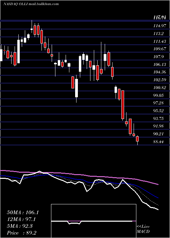Screen dimensions: 170x238
Task: Click the tall red candle falling to 93.75
Action: click(x=123, y=105)
